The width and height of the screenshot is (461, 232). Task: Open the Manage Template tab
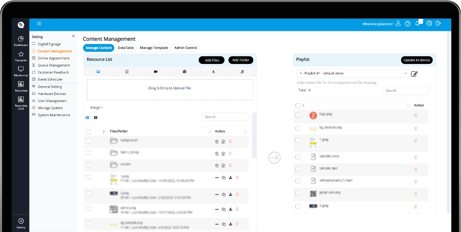tap(154, 48)
